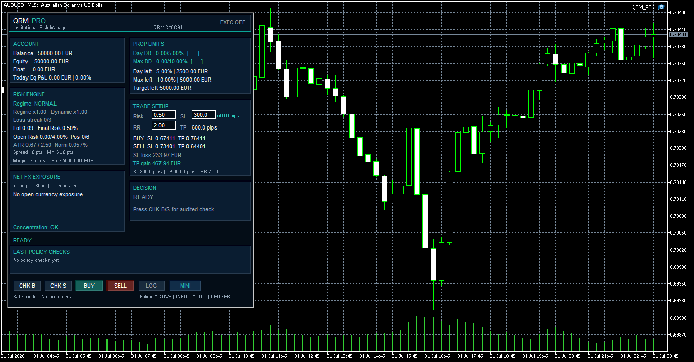
Task: Click the Balance 50000.00 EUR line
Action: [43, 53]
